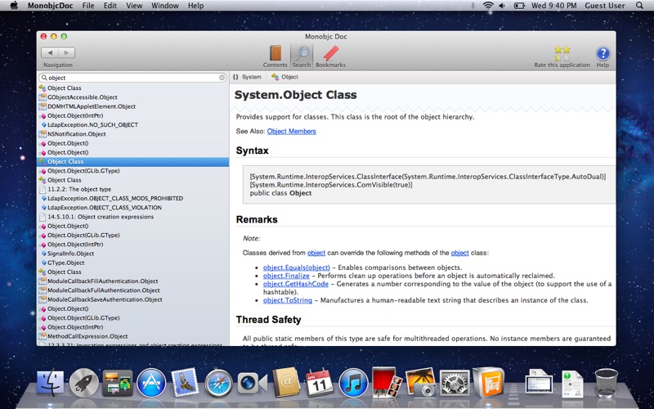Open the Apple menu
Image resolution: width=654 pixels, height=409 pixels.
(x=14, y=6)
